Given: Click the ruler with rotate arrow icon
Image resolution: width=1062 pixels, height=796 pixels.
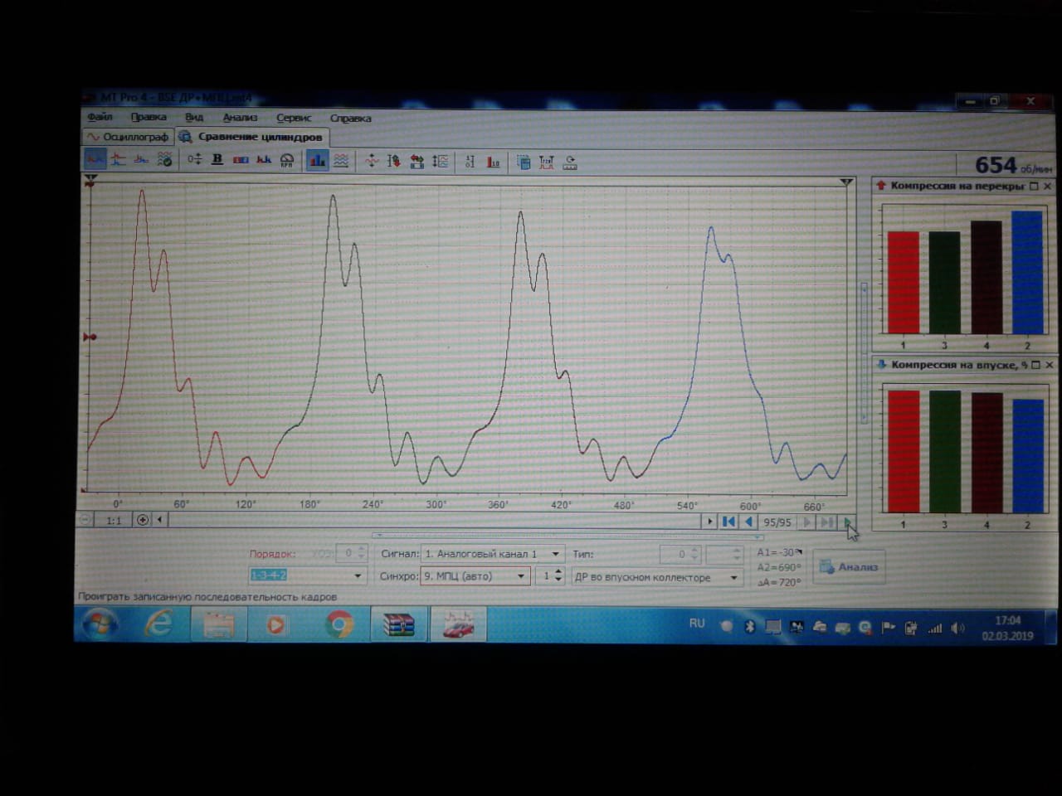Looking at the screenshot, I should point(570,163).
